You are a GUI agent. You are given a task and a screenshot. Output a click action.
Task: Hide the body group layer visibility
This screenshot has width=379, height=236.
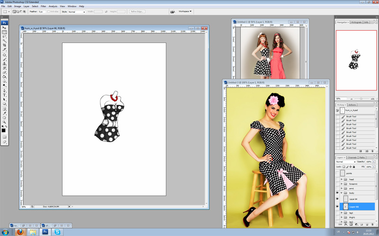tap(338, 193)
